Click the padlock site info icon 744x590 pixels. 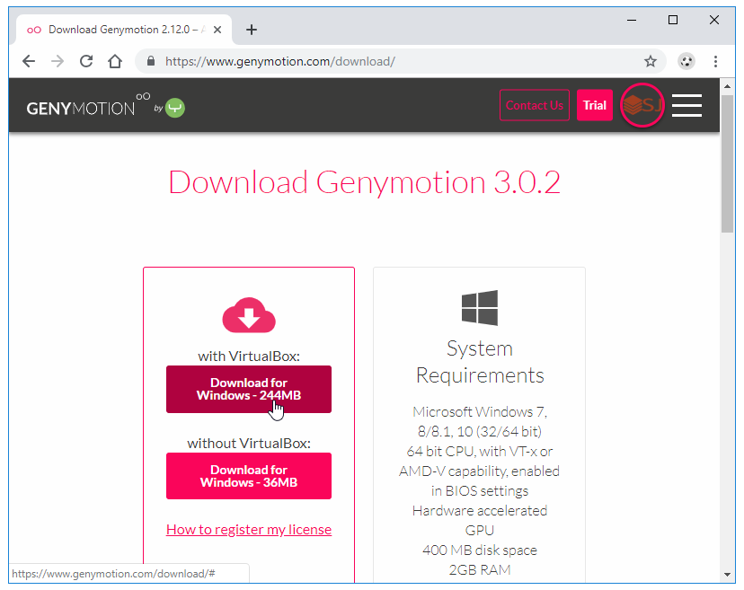click(x=150, y=61)
